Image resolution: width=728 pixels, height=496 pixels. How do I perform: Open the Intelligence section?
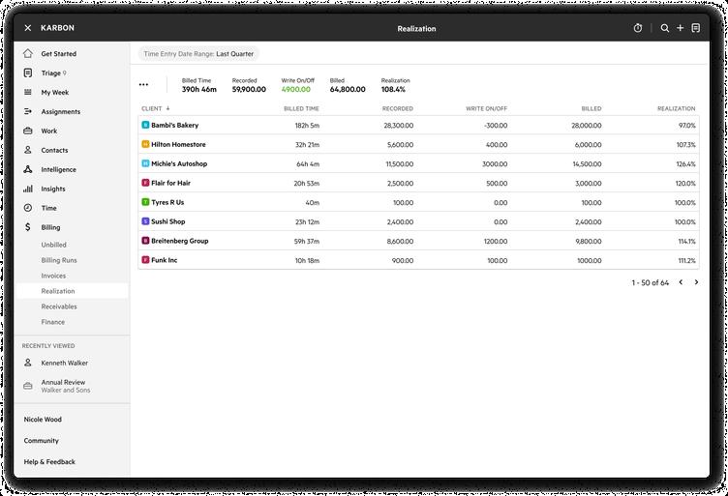coord(58,170)
